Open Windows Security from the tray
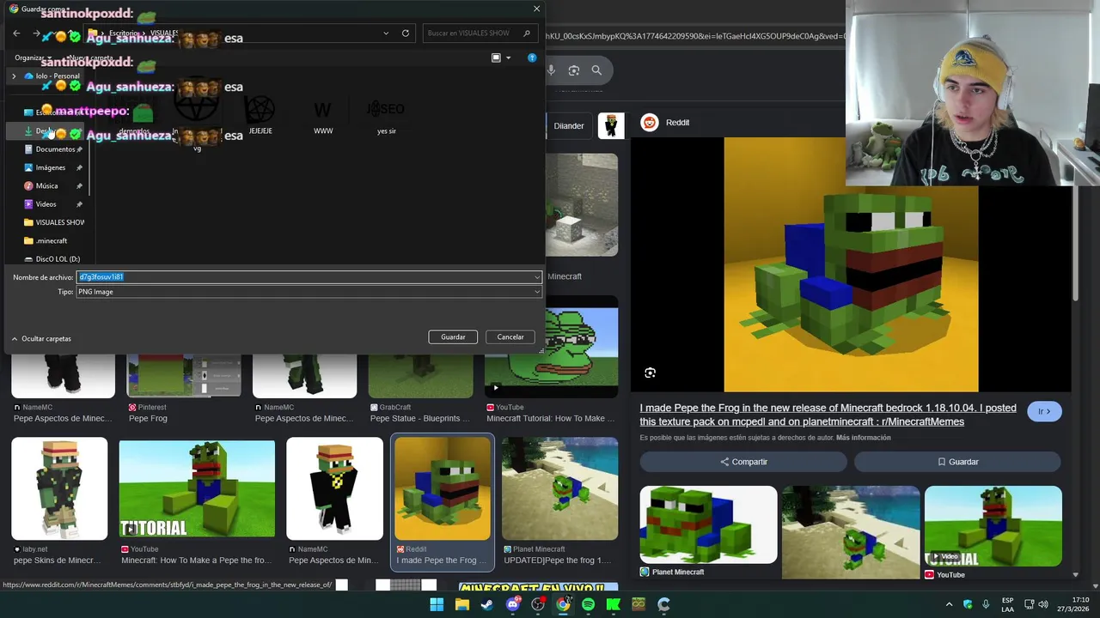Screen dimensions: 1100x618 tap(968, 604)
